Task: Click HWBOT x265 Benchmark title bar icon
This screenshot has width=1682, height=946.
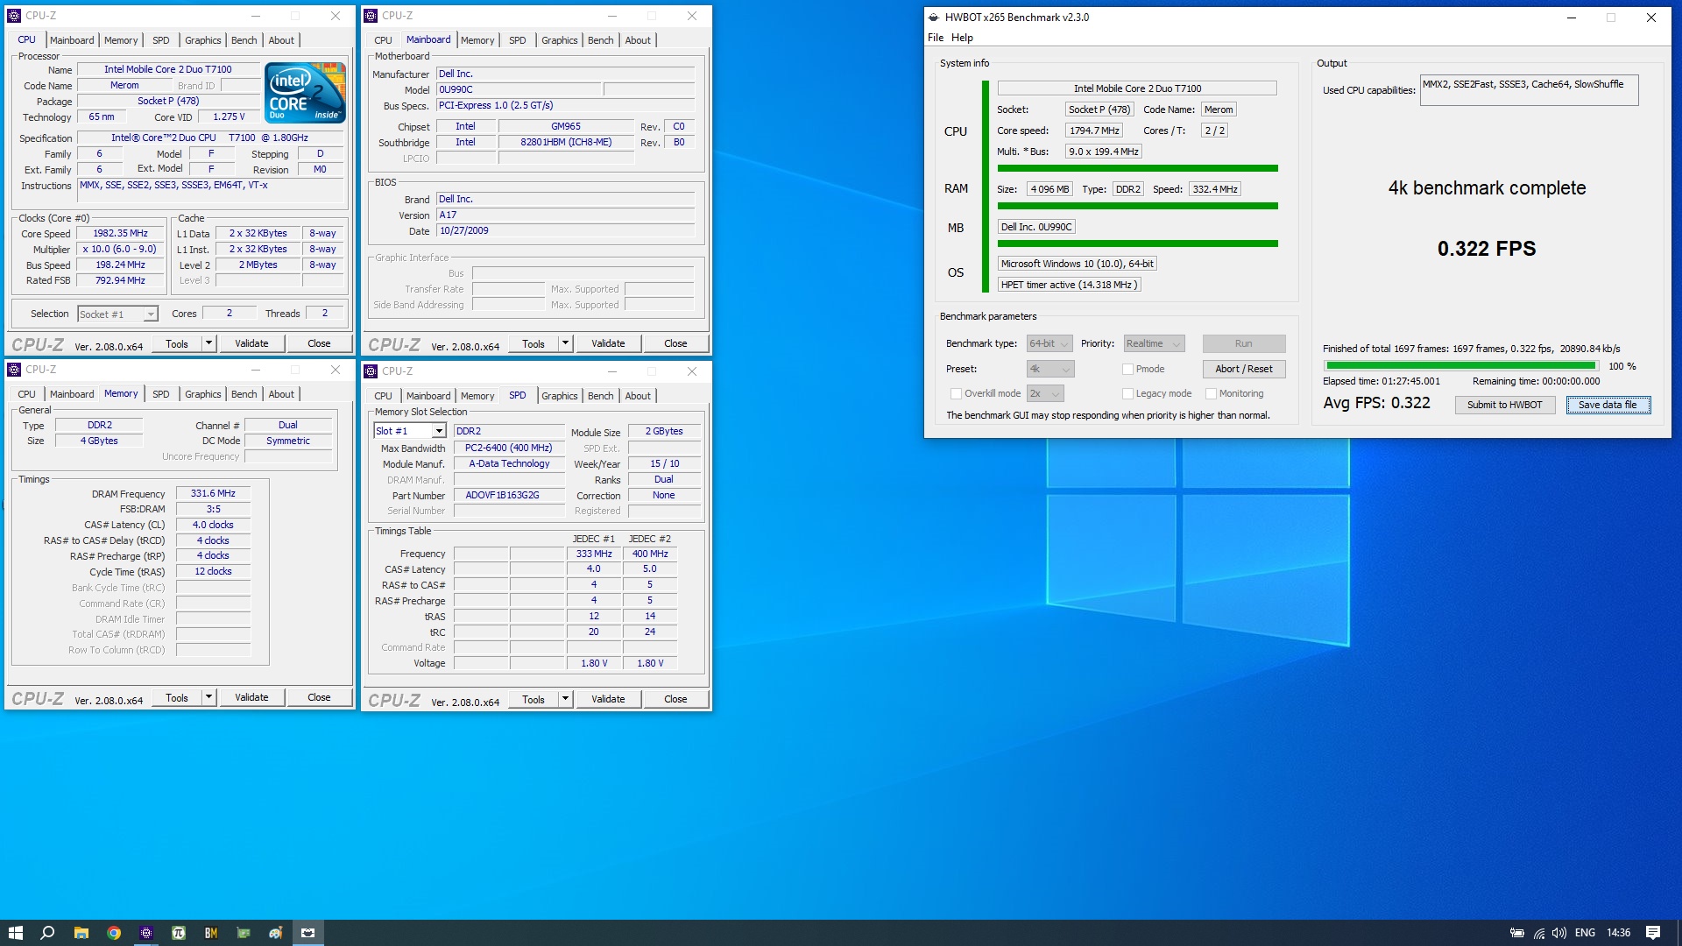Action: [934, 18]
